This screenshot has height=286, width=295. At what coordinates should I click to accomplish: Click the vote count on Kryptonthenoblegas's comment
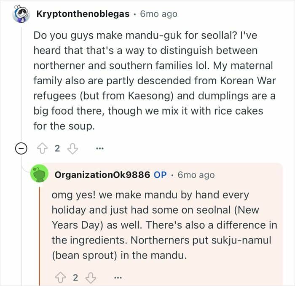tap(57, 149)
